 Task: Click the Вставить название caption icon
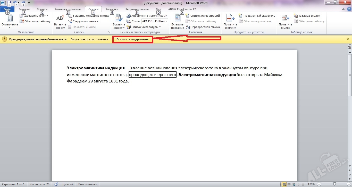(x=177, y=18)
